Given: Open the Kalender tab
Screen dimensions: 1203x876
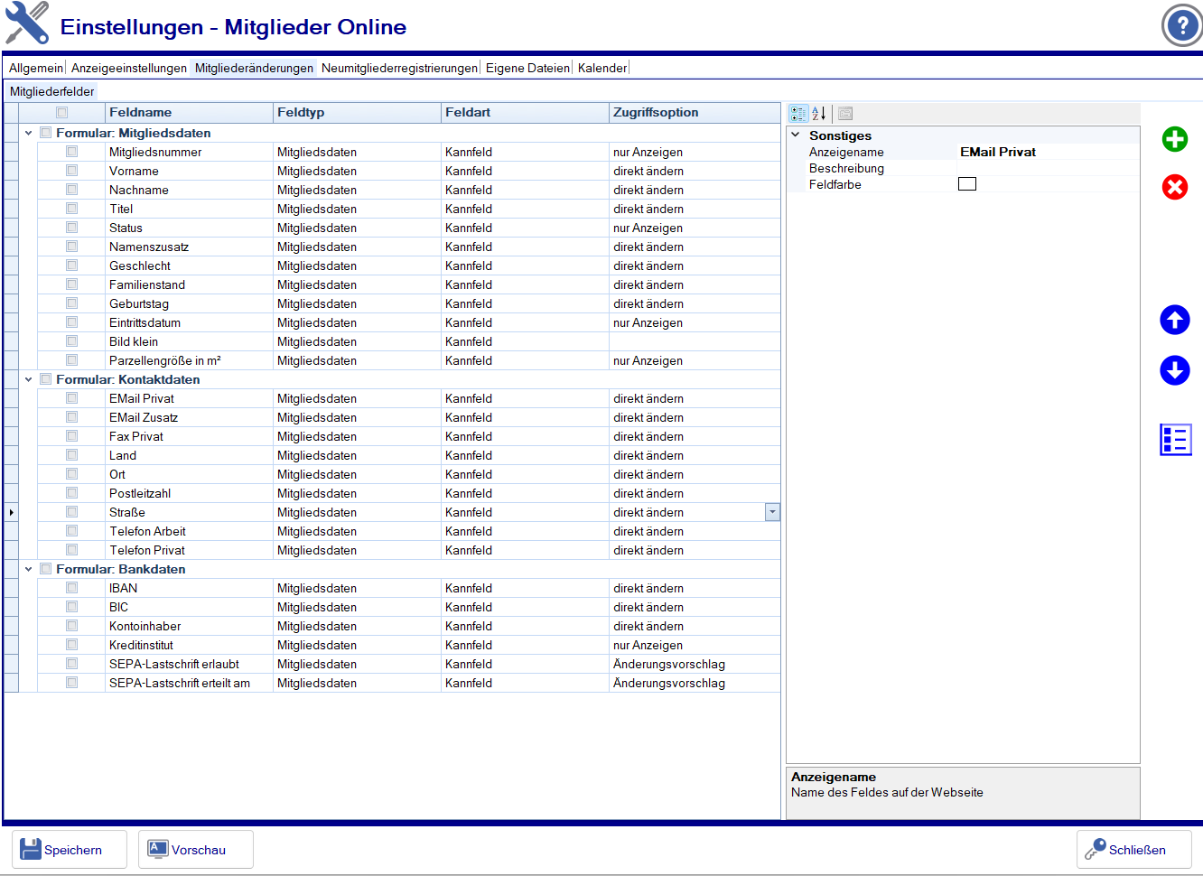Looking at the screenshot, I should [601, 68].
